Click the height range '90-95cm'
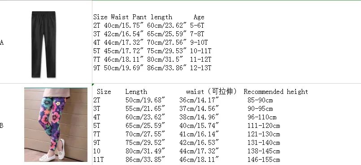 (x=260, y=109)
